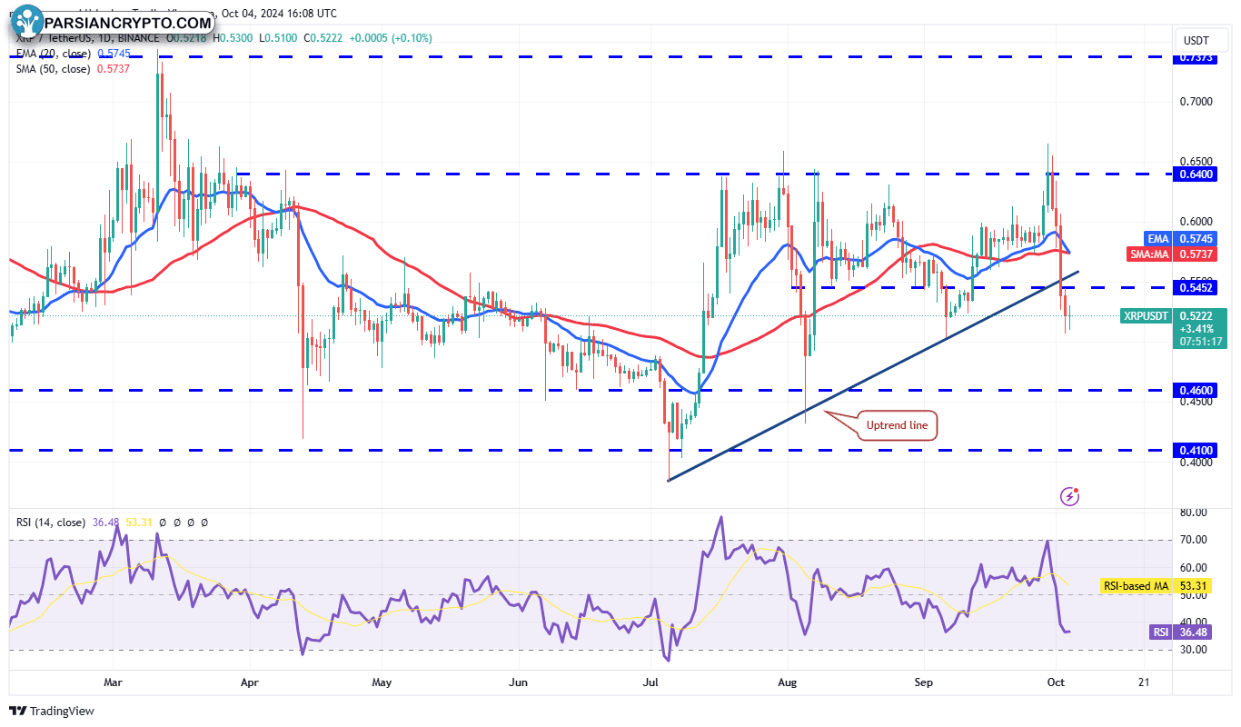The image size is (1241, 727).
Task: Click the C0.5222 close value in header
Action: click(x=323, y=38)
